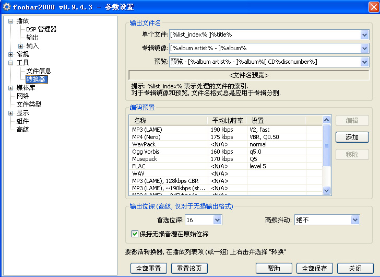Open 帮助 button
Screen dimensions: 380x277
[x=274, y=268]
